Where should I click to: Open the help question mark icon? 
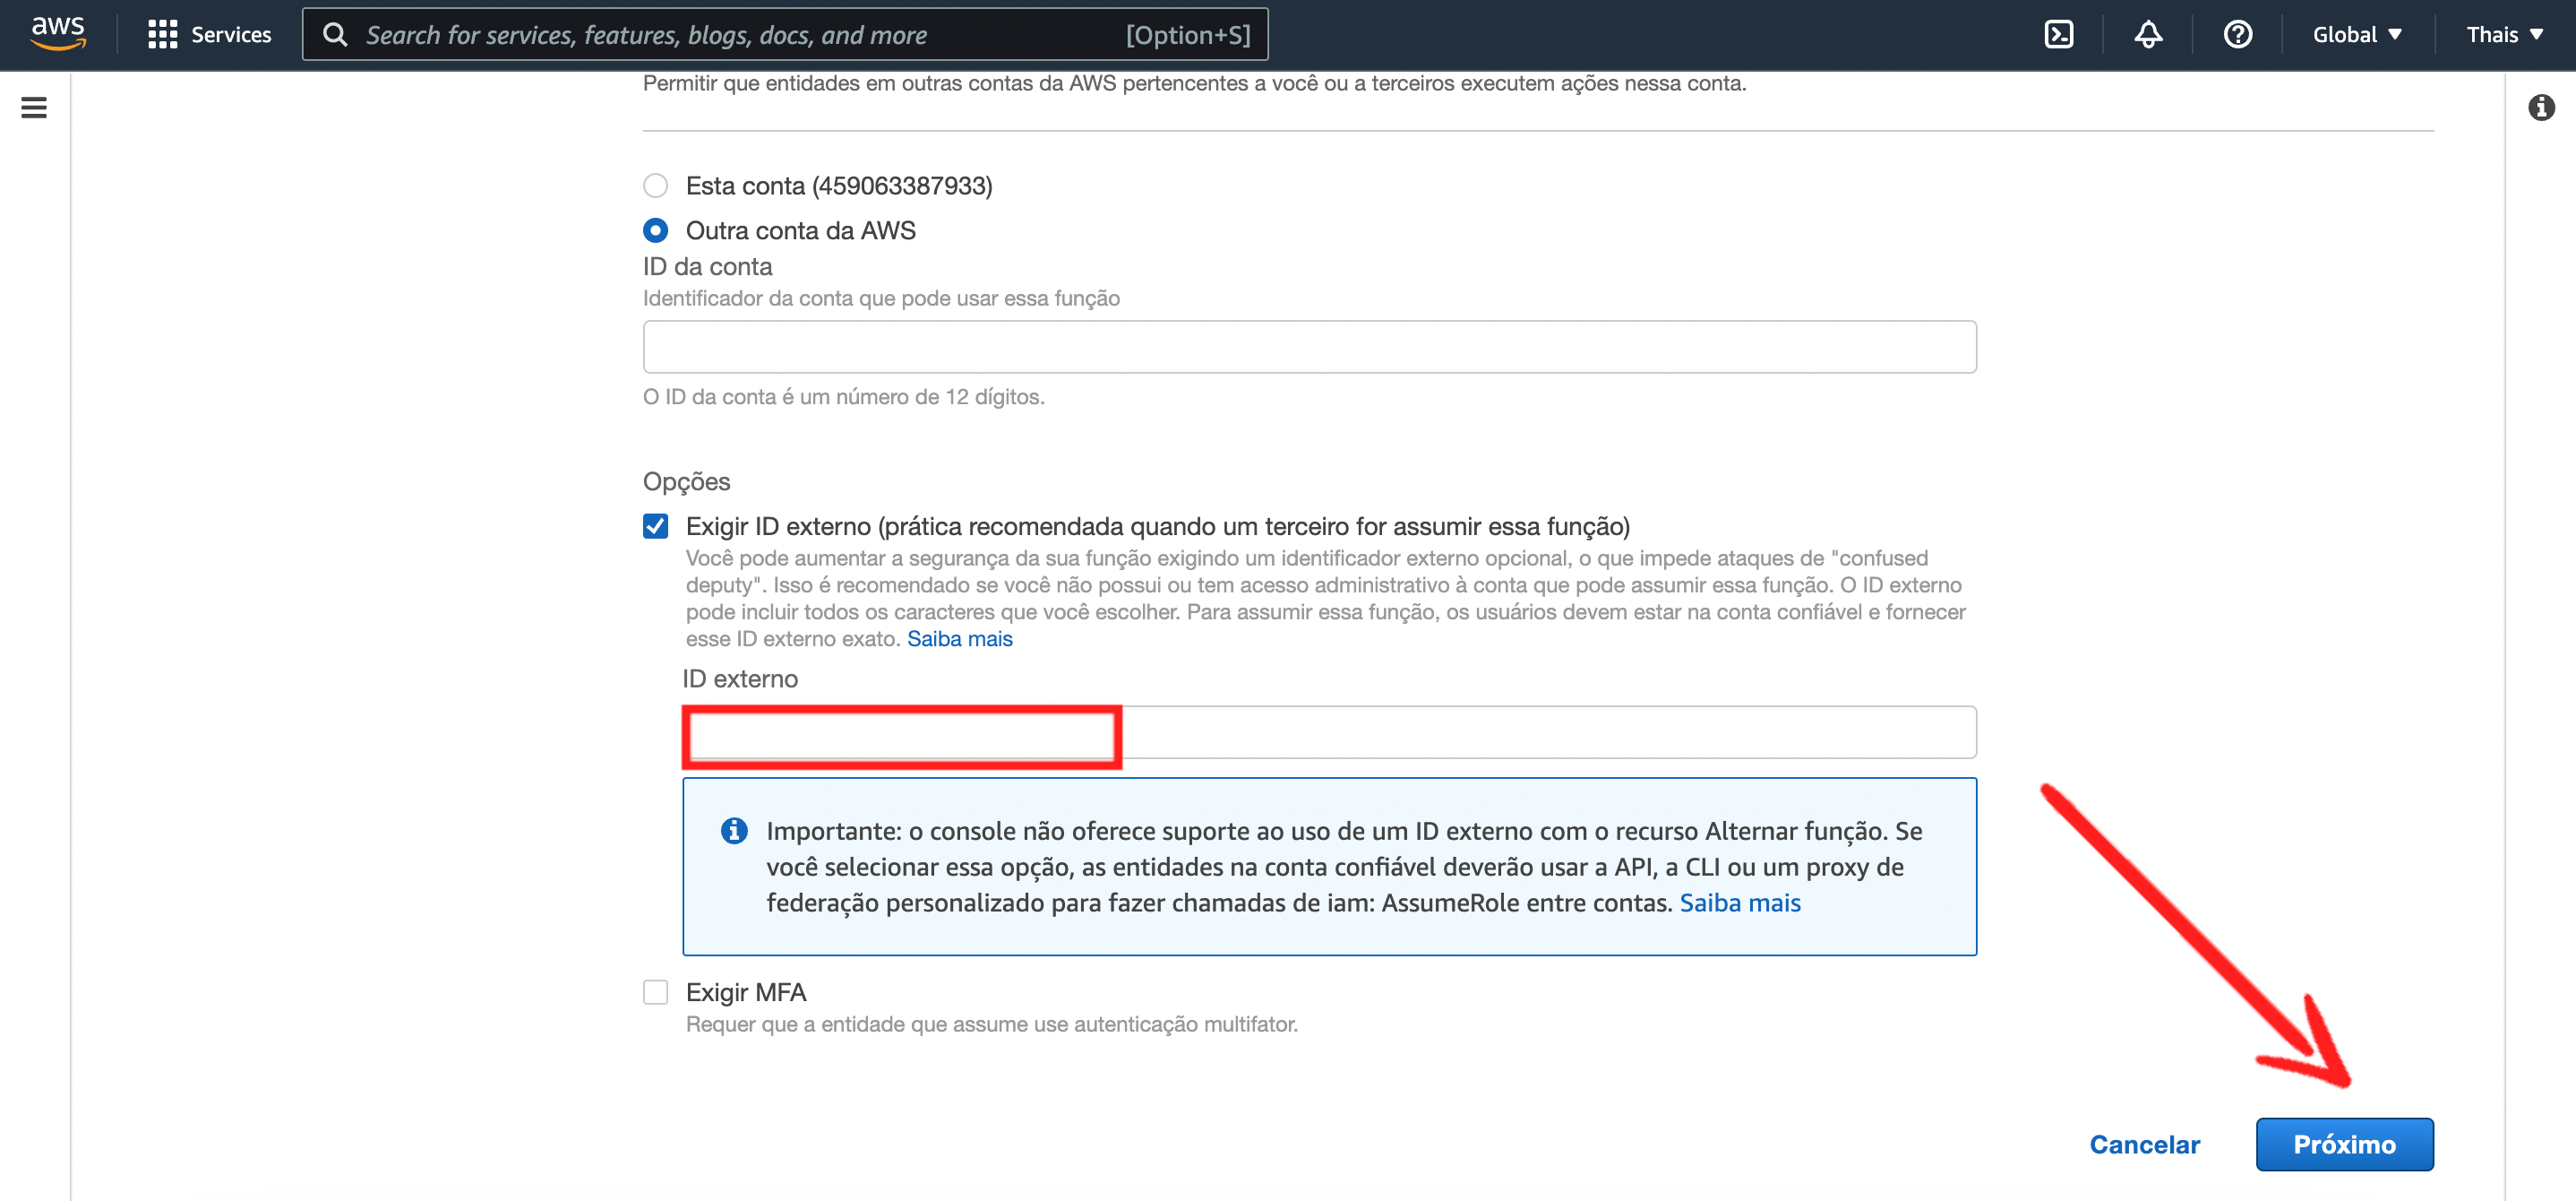2237,35
